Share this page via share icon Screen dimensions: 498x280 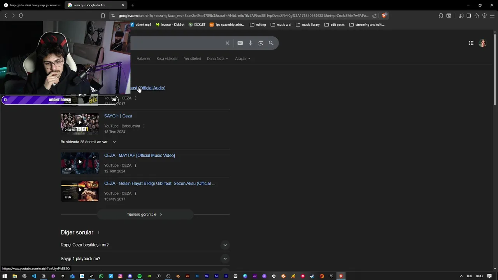[374, 16]
